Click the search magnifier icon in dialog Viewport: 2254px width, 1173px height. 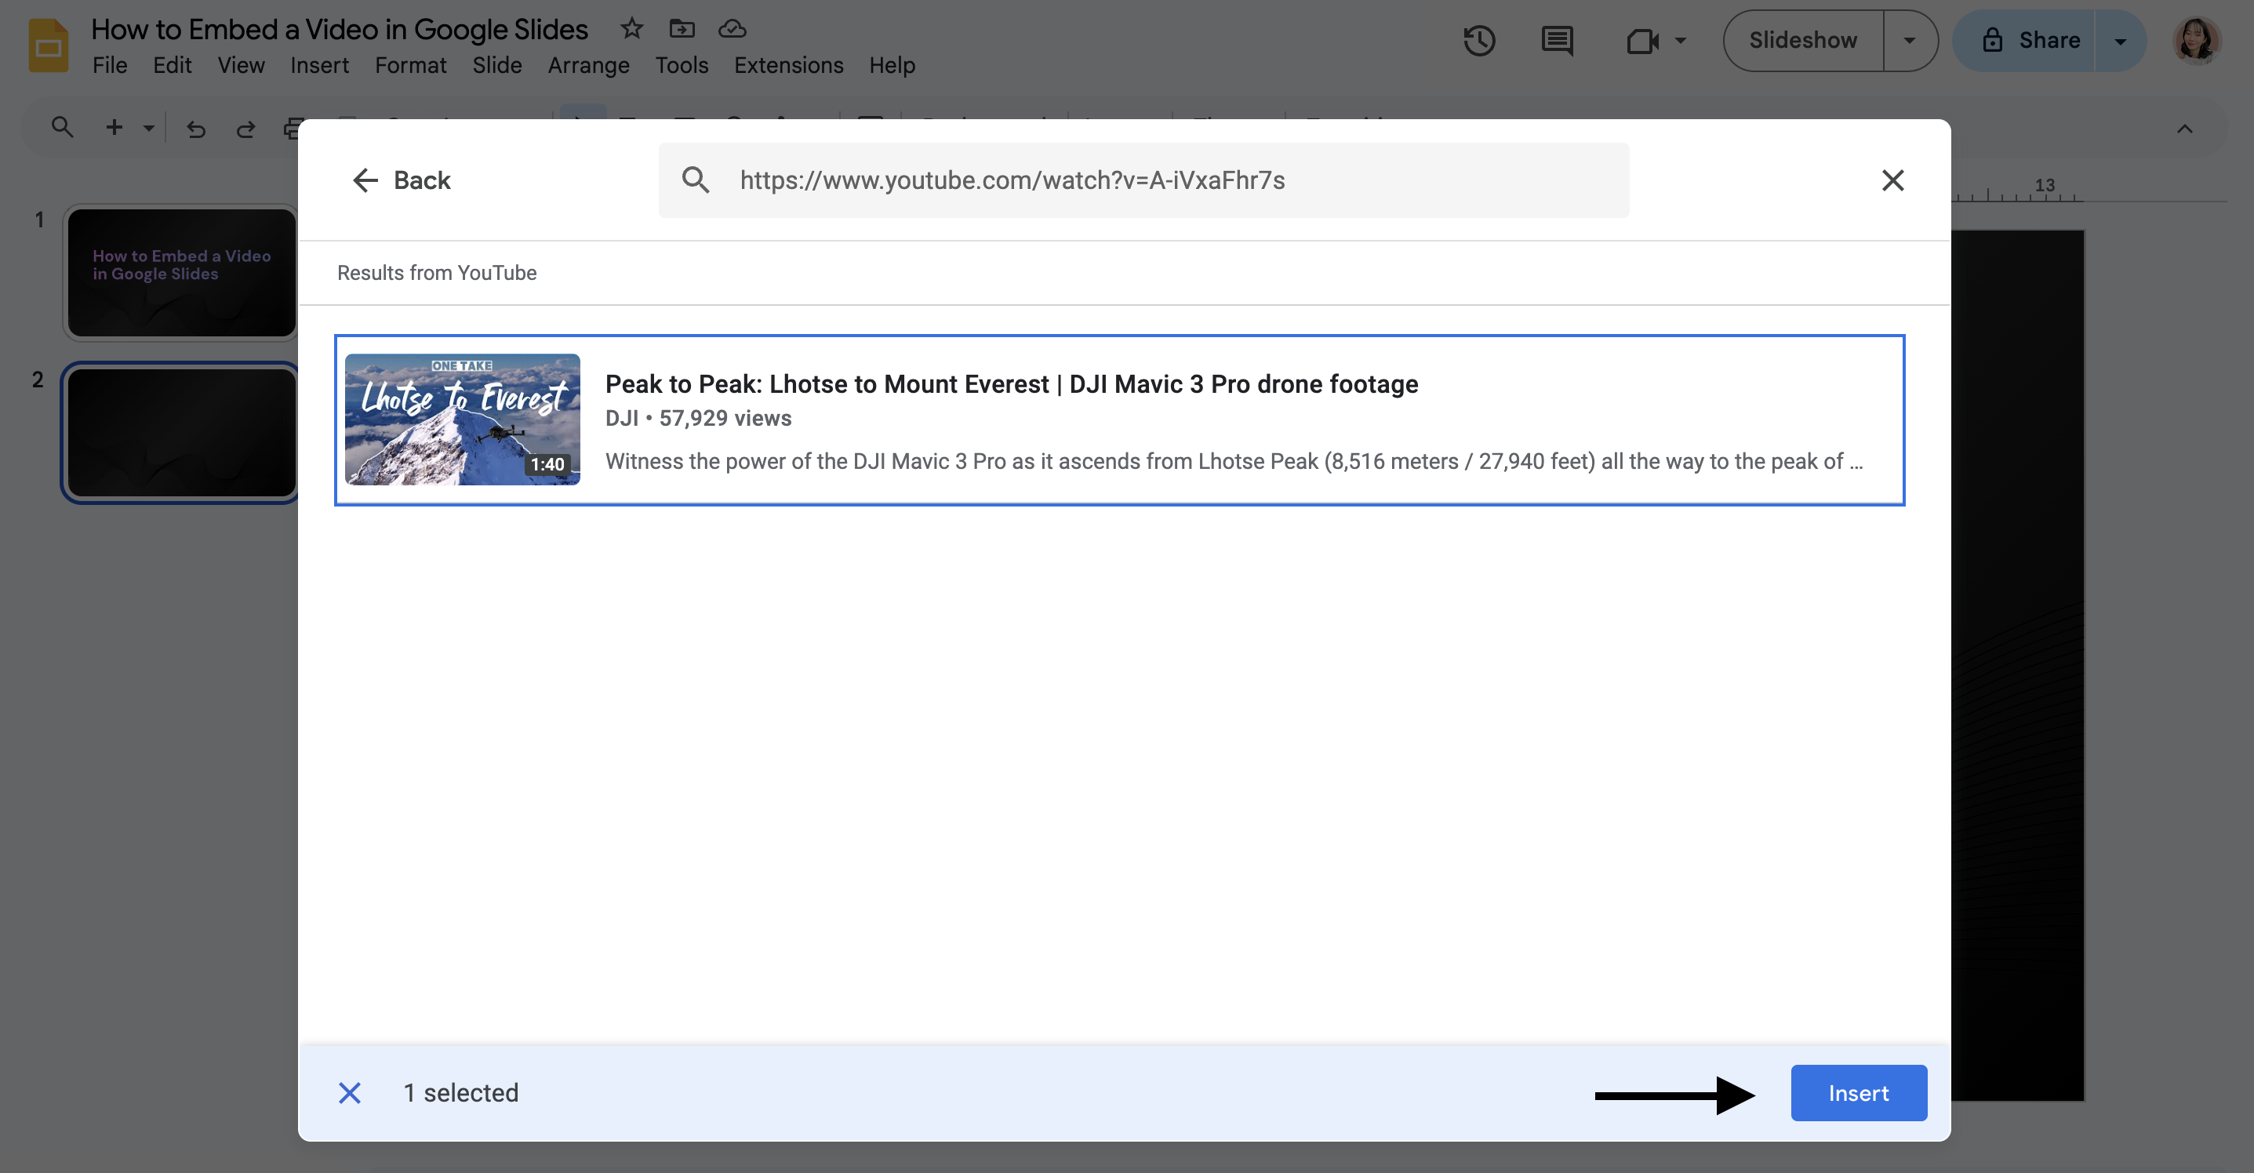click(696, 180)
